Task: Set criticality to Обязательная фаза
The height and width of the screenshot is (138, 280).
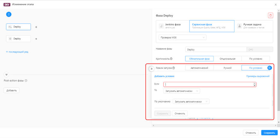Action: pyautogui.click(x=199, y=59)
